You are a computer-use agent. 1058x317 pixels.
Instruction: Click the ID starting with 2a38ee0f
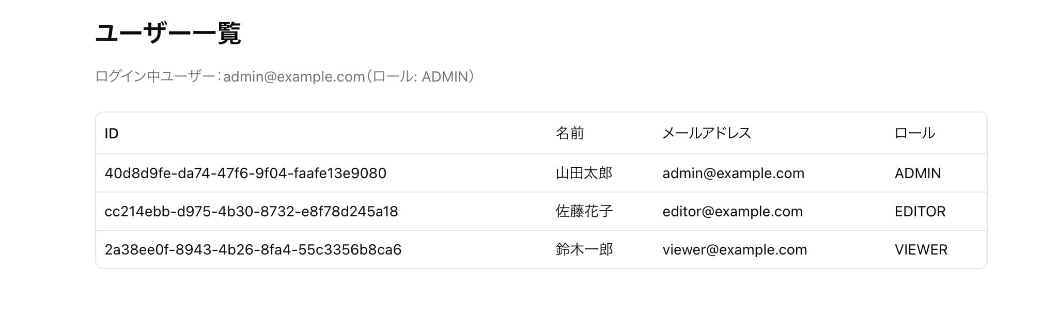click(x=253, y=249)
